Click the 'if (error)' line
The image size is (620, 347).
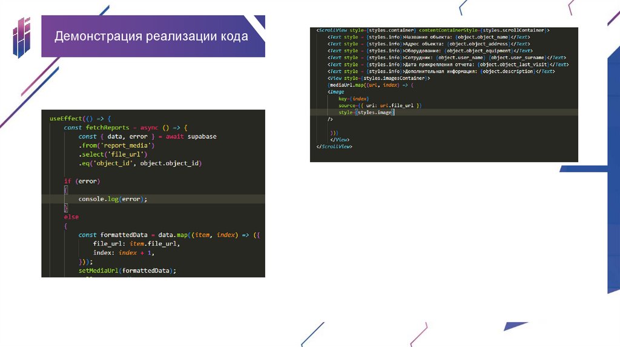82,181
